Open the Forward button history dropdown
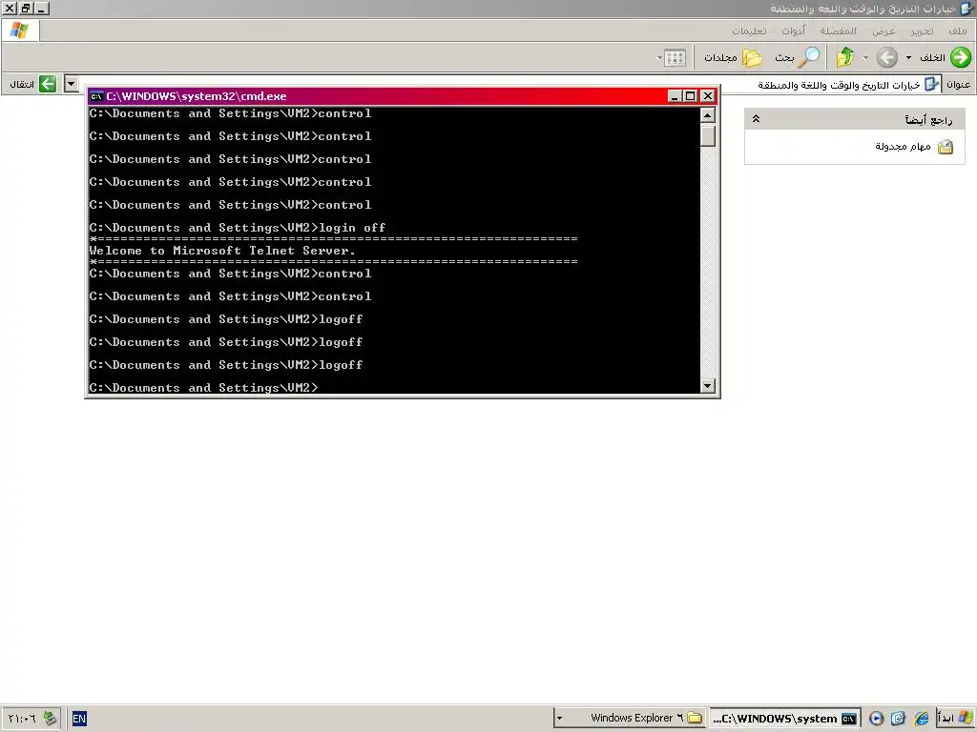977x732 pixels. coord(864,58)
